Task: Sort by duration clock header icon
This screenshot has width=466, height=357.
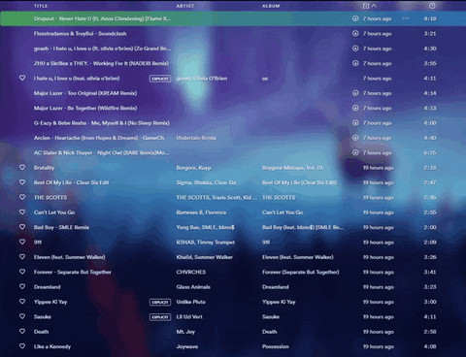Action: tap(432, 6)
